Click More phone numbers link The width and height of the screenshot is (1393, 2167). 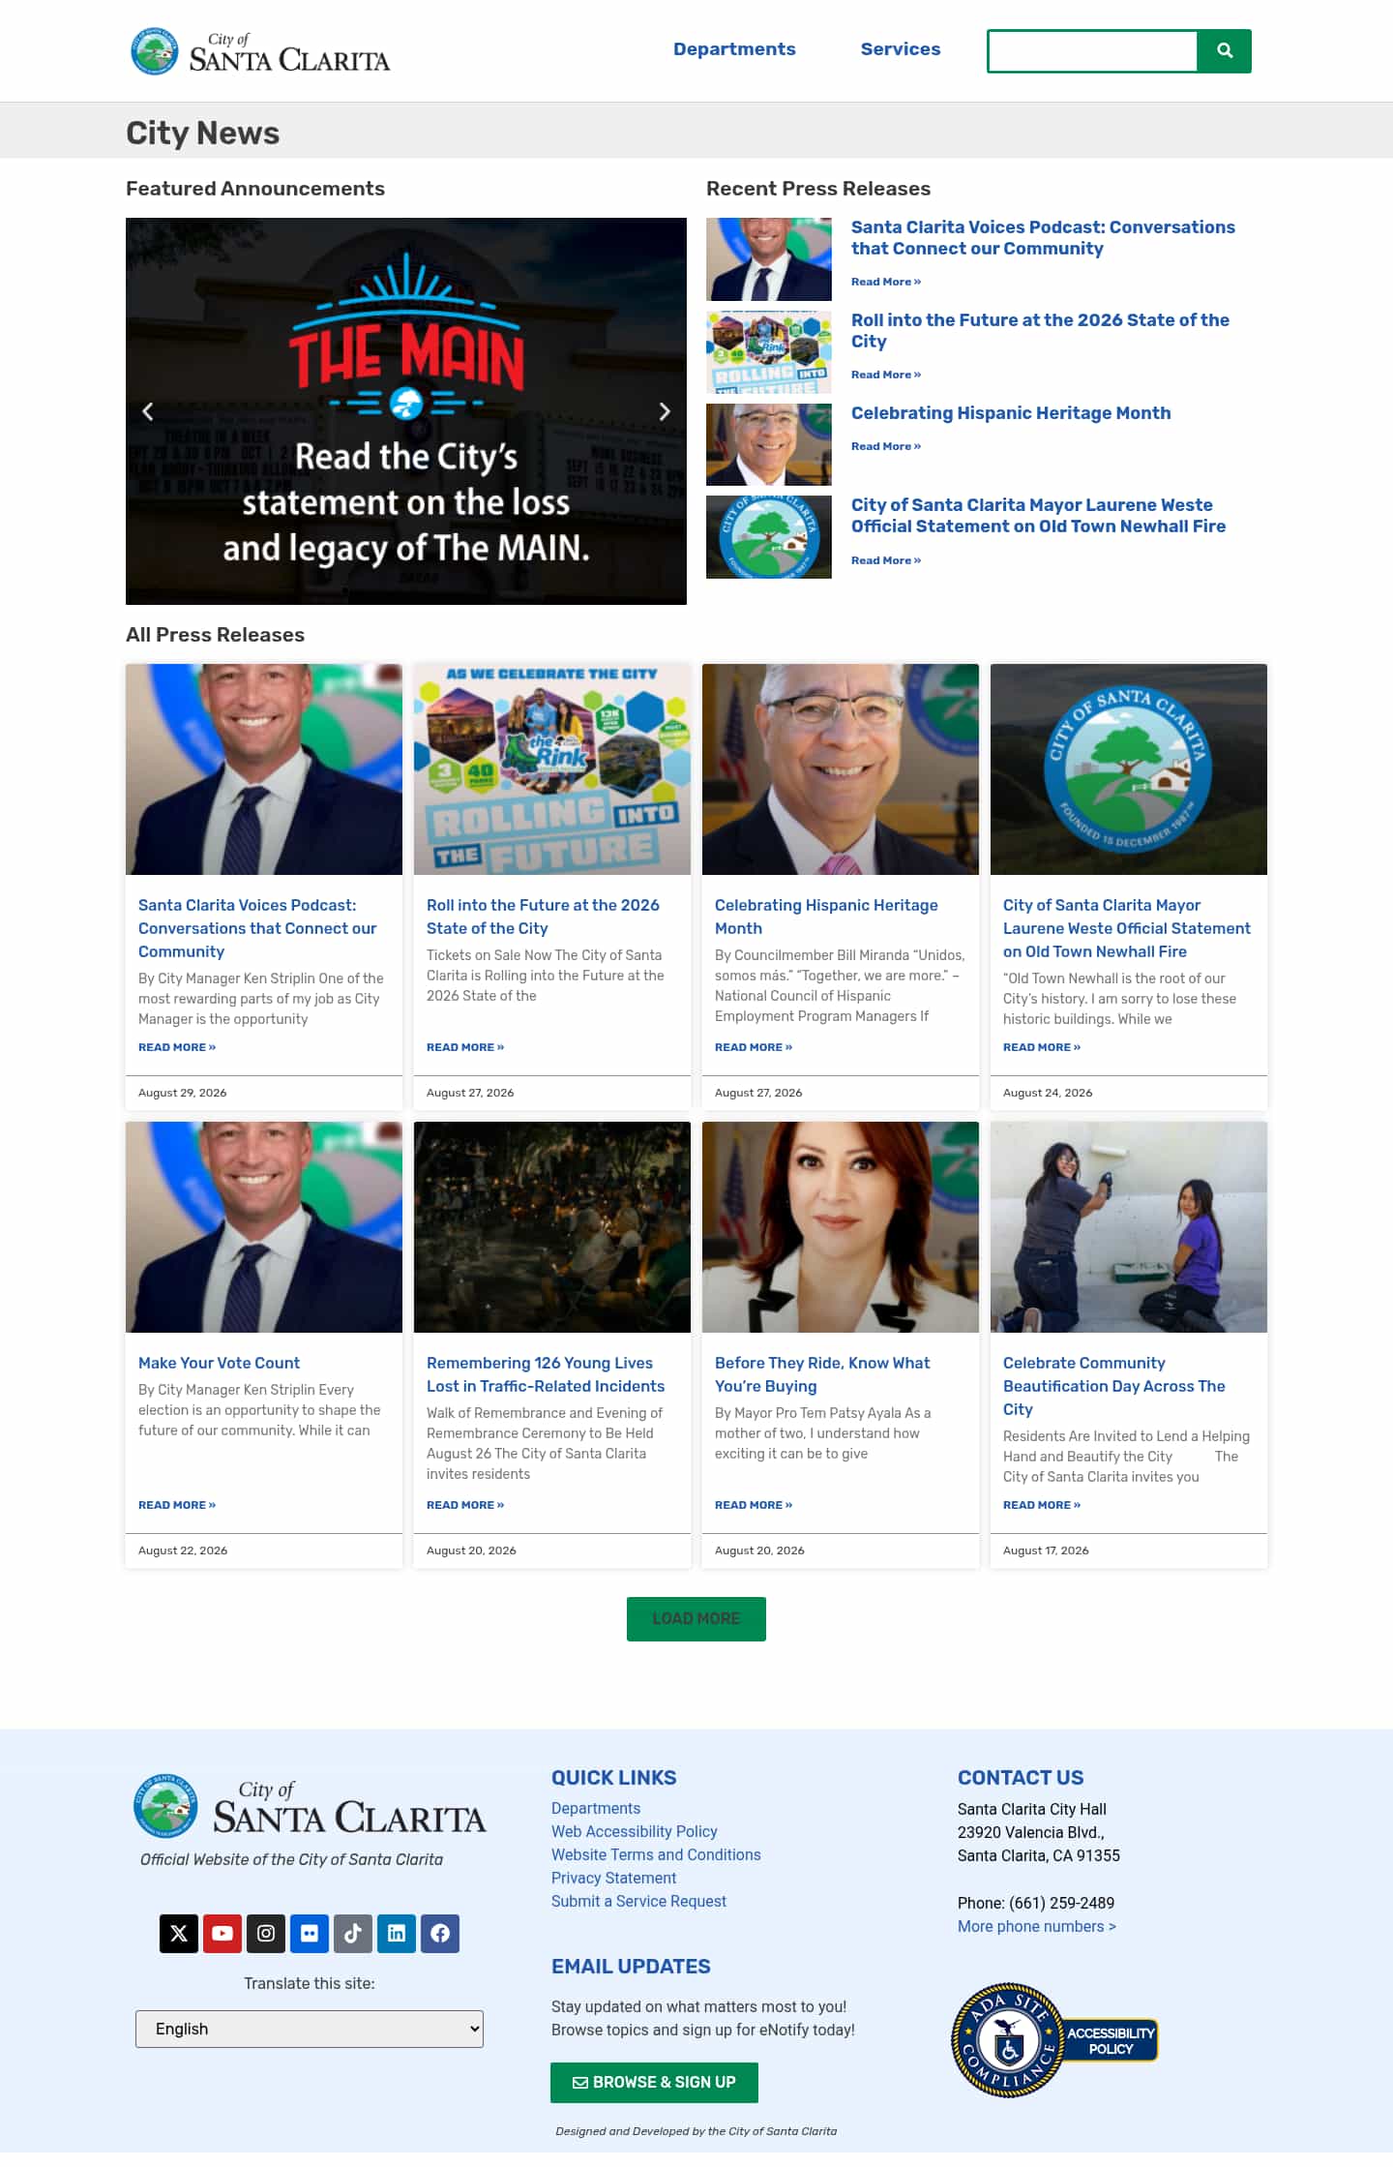click(1037, 1926)
